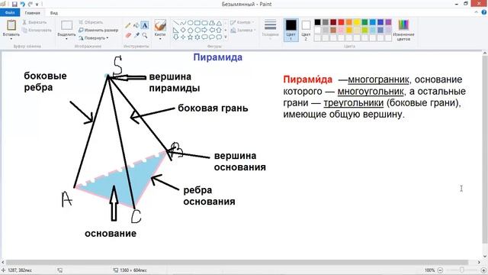Viewport: 488px width, 275px height.
Task: Choose the Rounded rectangle shape
Action: click(x=204, y=23)
